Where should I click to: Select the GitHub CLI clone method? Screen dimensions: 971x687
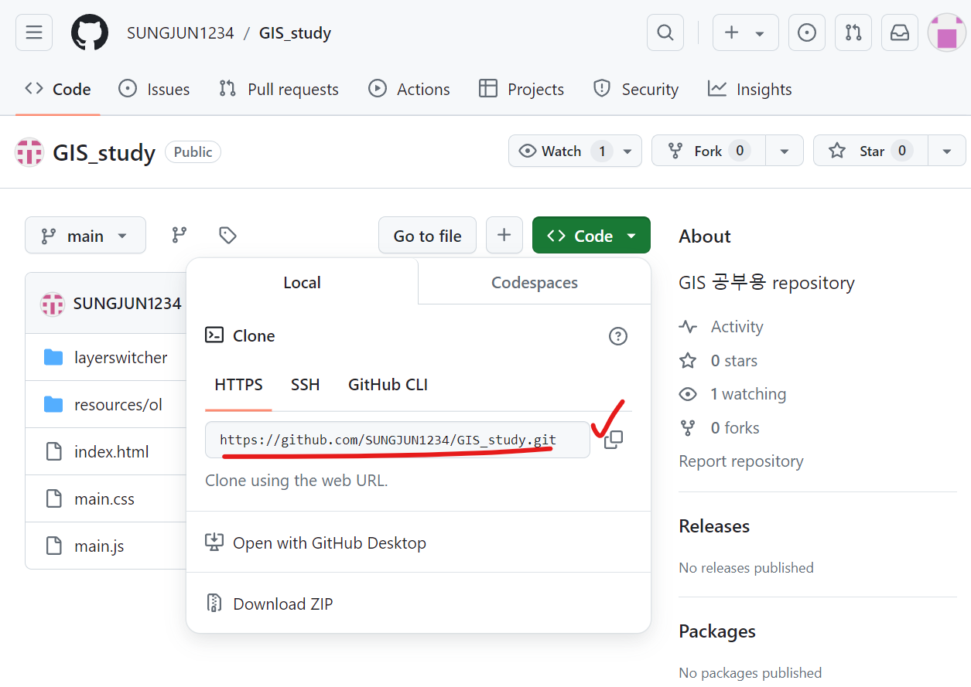click(x=388, y=385)
